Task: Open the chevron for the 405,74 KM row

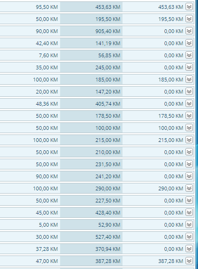Action: pyautogui.click(x=189, y=104)
